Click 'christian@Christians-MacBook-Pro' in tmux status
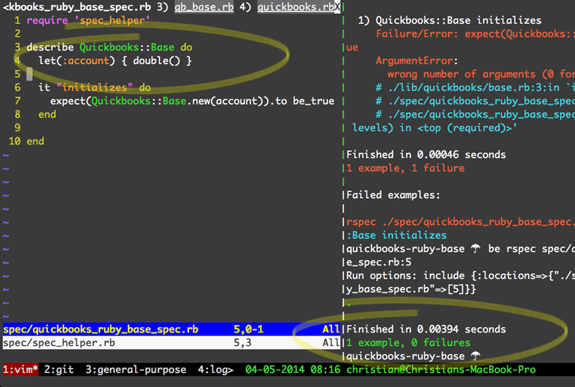The width and height of the screenshot is (575, 387). coord(441,369)
